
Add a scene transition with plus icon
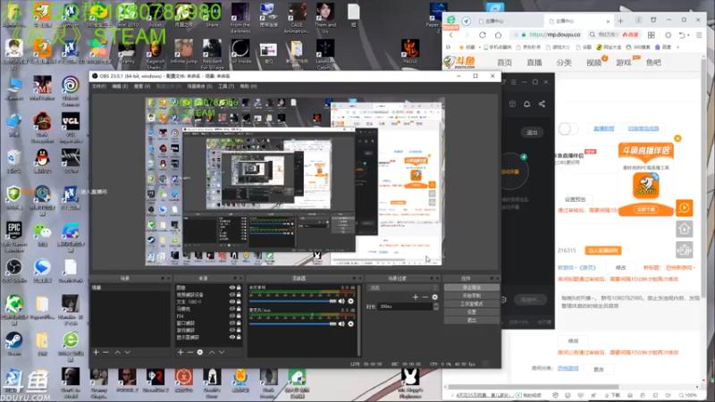416,297
